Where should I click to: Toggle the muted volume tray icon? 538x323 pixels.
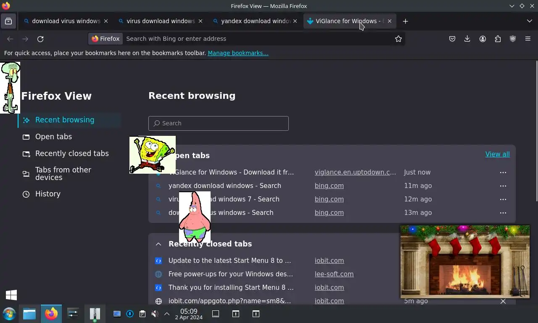[155, 314]
